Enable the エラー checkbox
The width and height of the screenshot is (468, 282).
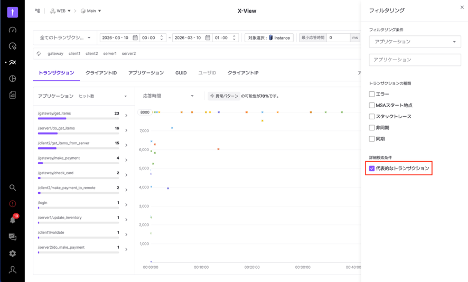(372, 94)
